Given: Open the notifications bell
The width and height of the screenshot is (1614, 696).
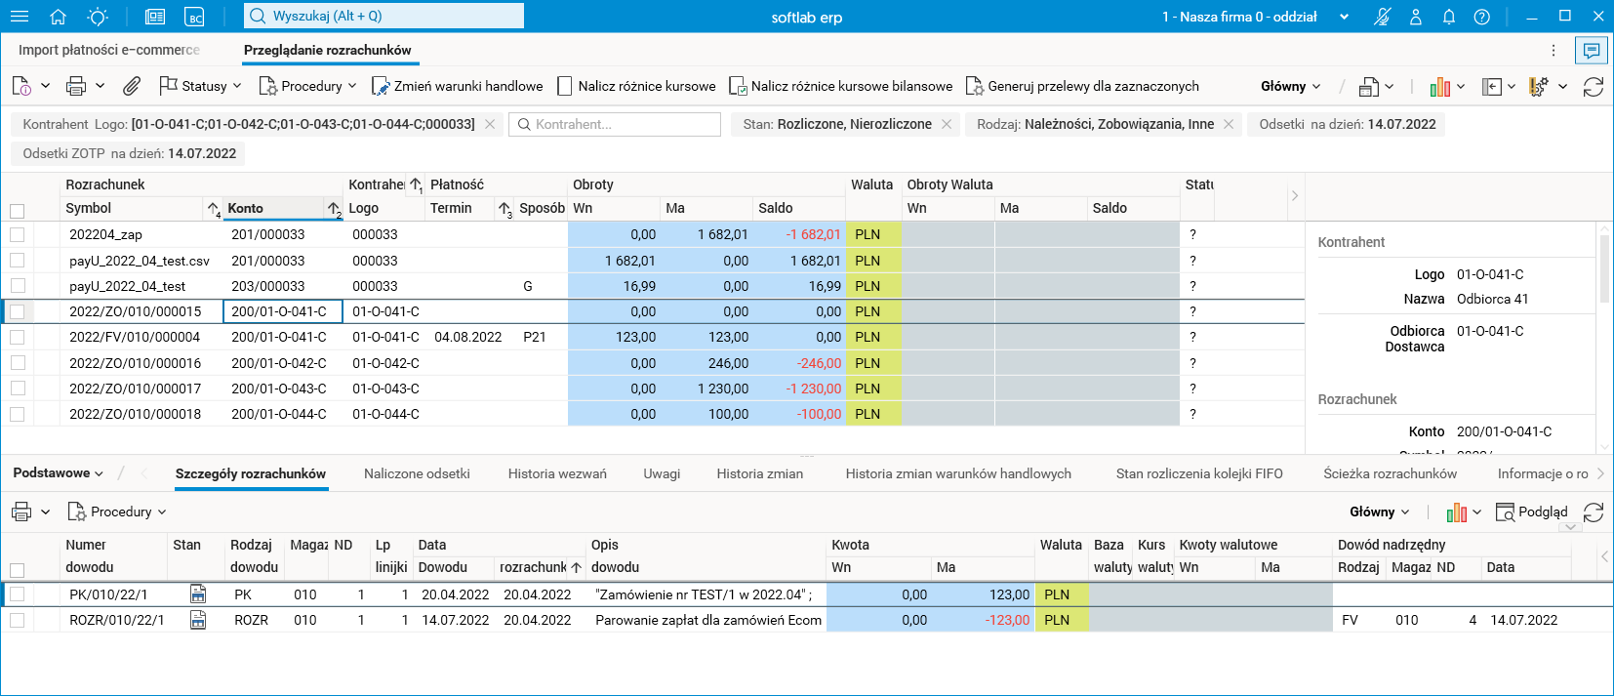Looking at the screenshot, I should [x=1449, y=17].
